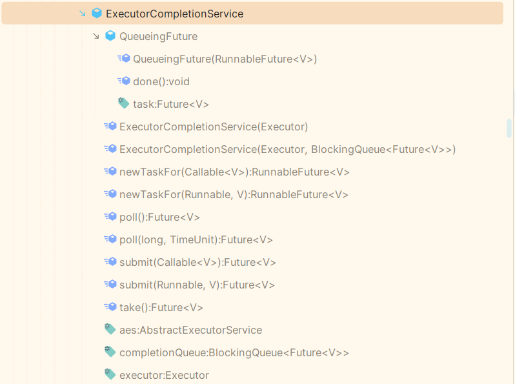Select submit(Callable<V>) method entry
Screen dimensions: 515x384
click(197, 262)
